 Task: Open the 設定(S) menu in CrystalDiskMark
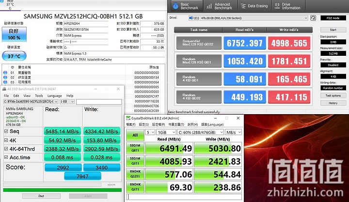click(x=144, y=124)
